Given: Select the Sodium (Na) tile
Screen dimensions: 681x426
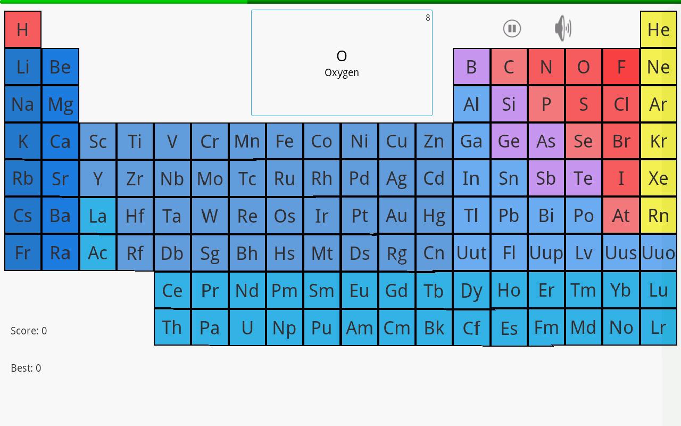Looking at the screenshot, I should pos(23,104).
